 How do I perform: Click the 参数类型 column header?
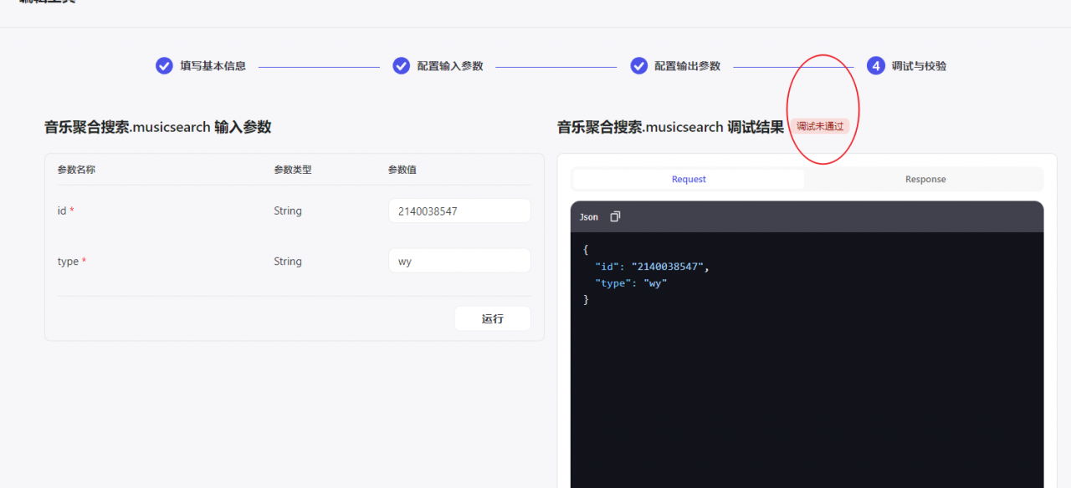coord(293,170)
